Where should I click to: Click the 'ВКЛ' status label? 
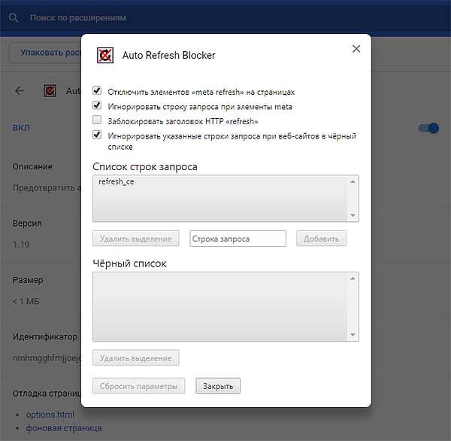(x=21, y=128)
